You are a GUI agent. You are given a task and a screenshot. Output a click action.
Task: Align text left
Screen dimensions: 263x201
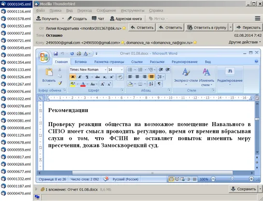pyautogui.click(x=130, y=77)
